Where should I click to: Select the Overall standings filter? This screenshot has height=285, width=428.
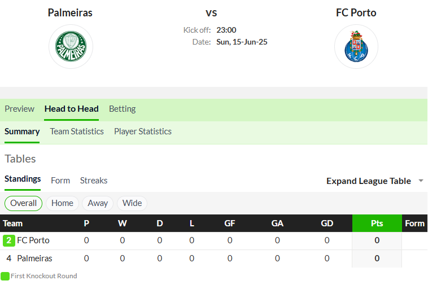(x=24, y=203)
